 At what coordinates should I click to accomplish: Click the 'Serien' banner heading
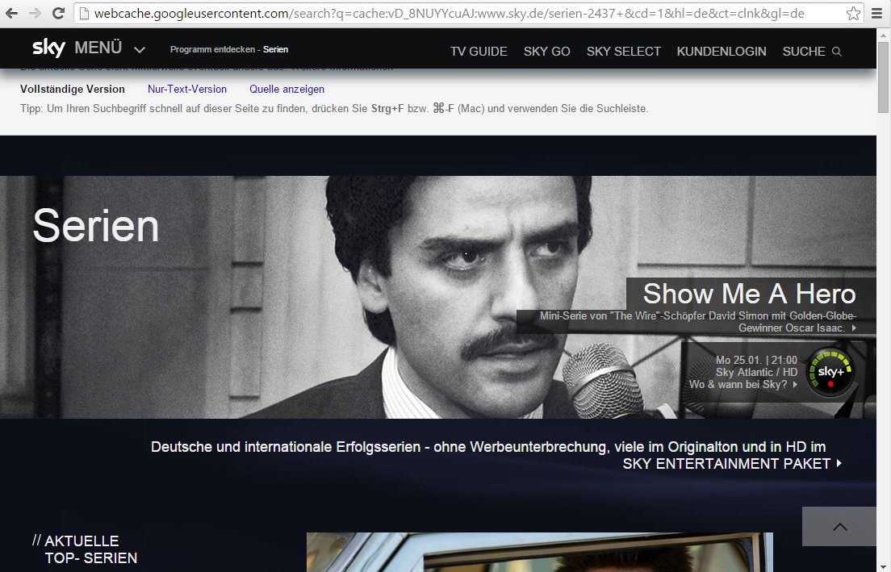[x=96, y=226]
